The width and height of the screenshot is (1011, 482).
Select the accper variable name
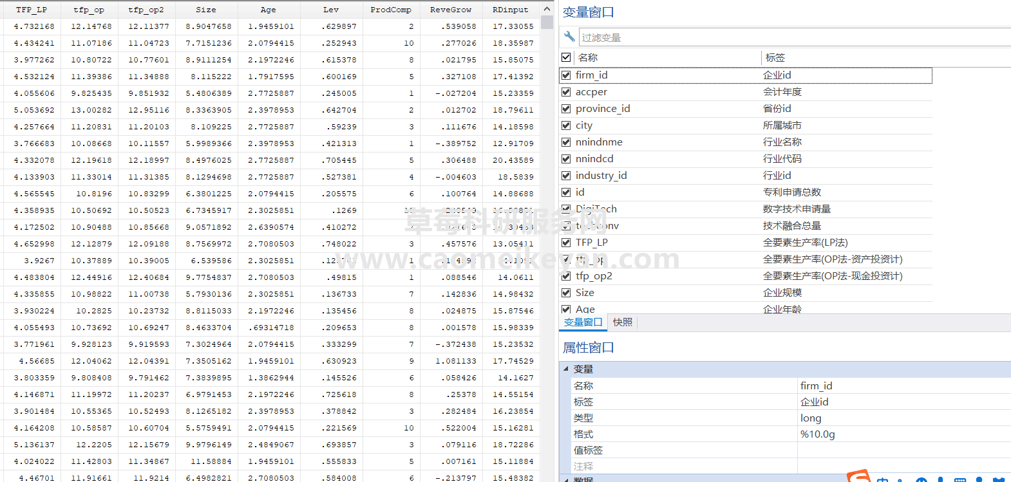point(591,92)
